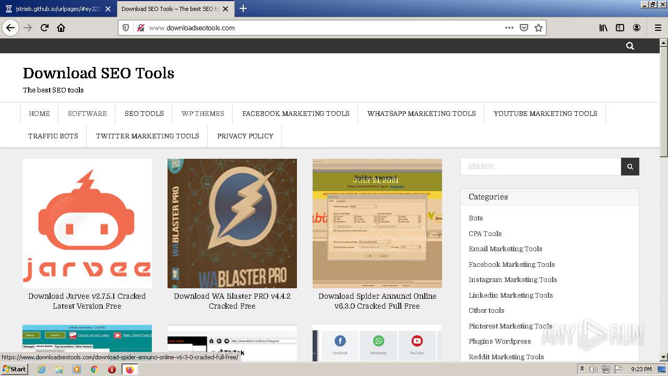Open the Linkedin Automation post thumbnail
Viewport: 668px width, 376px height.
coord(87,343)
